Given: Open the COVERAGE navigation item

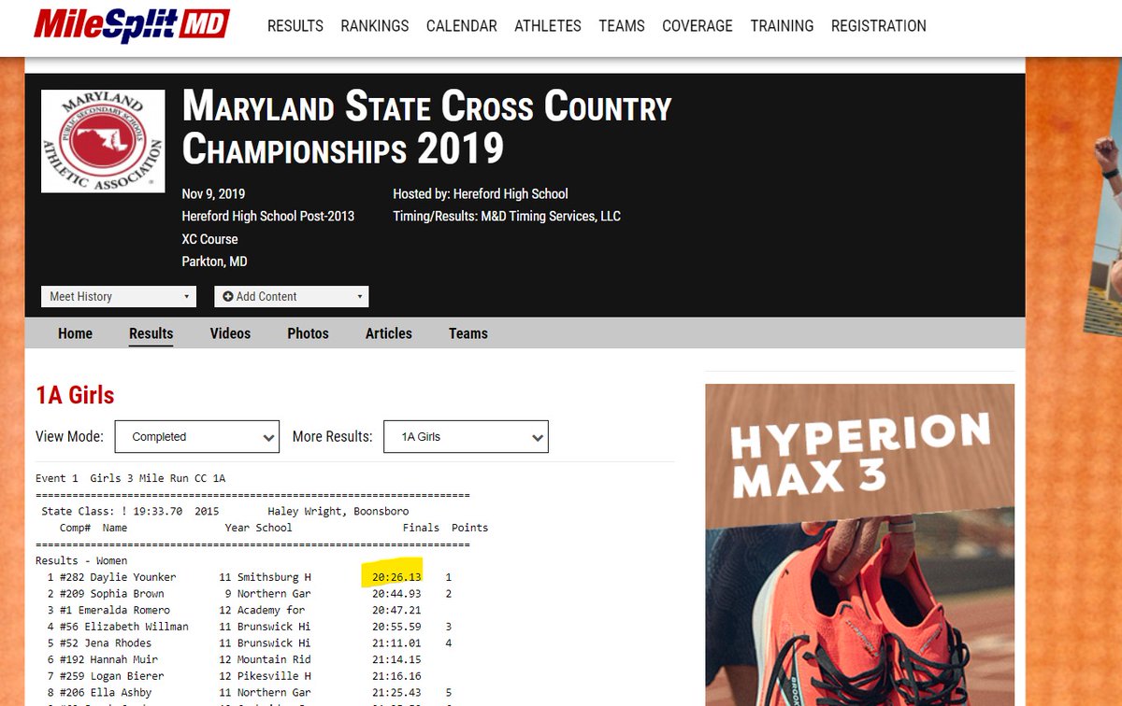Looking at the screenshot, I should point(698,26).
